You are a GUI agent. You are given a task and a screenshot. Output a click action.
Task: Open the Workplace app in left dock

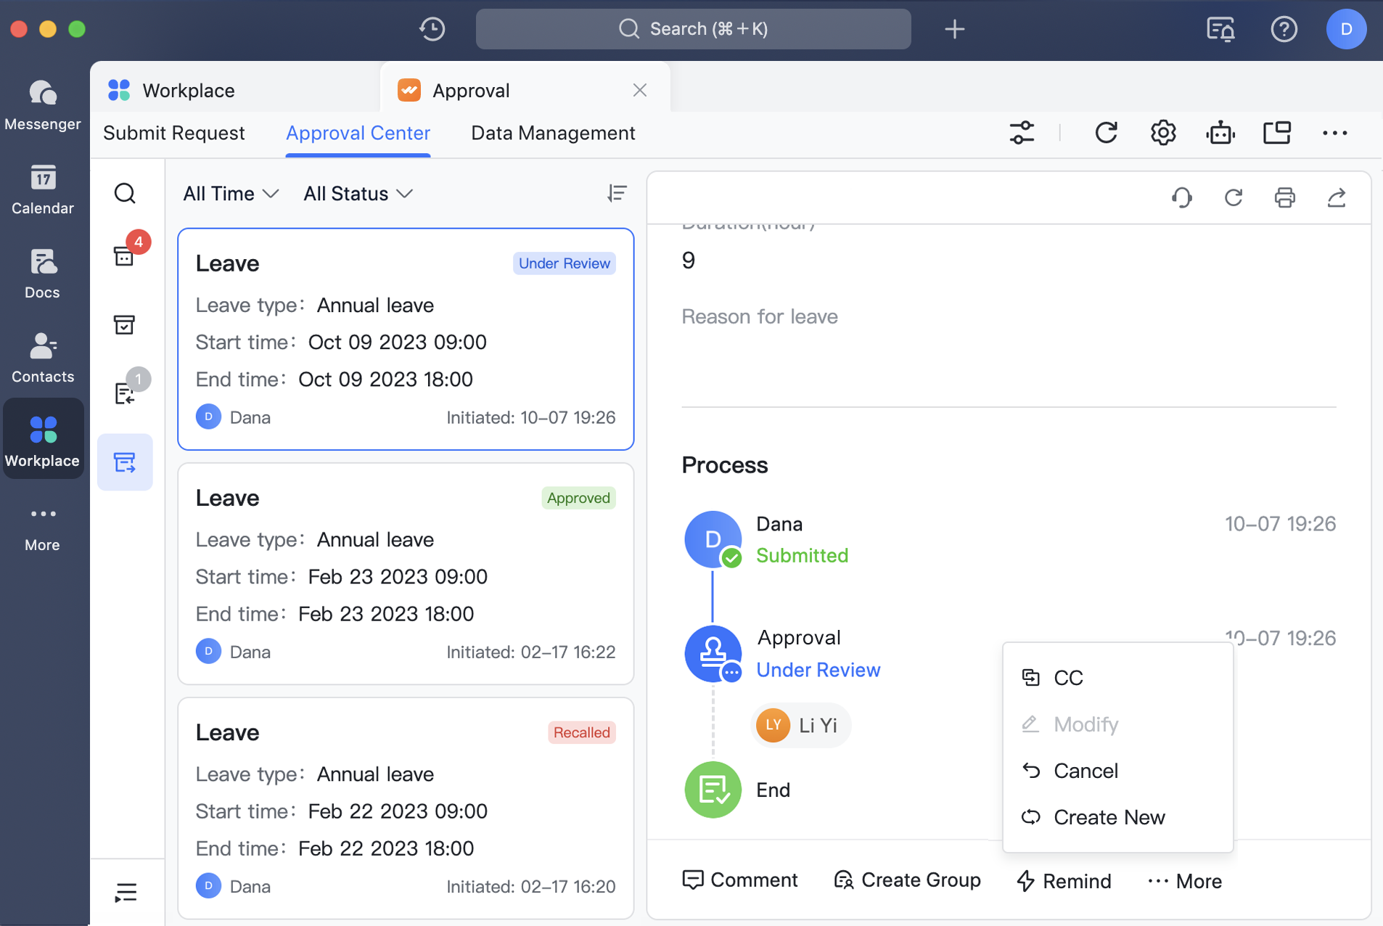click(43, 438)
